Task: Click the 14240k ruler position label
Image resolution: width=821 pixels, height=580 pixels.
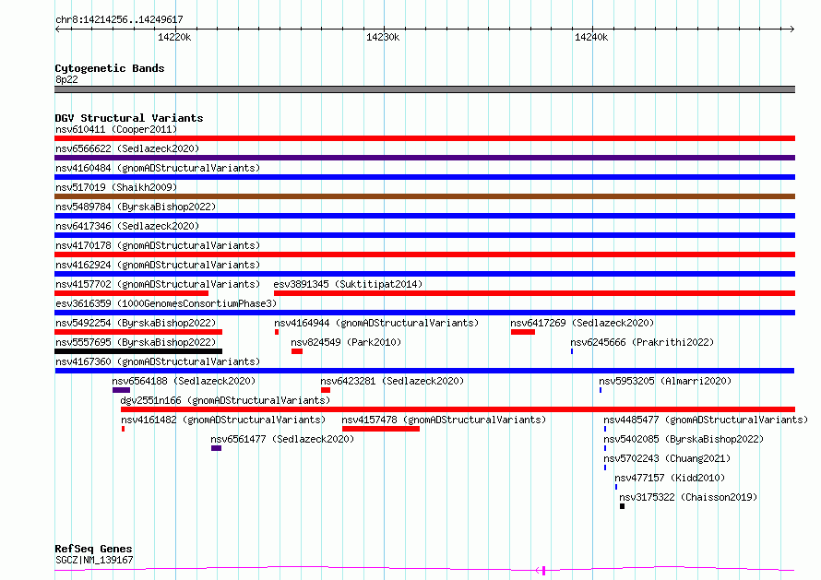Action: point(591,37)
